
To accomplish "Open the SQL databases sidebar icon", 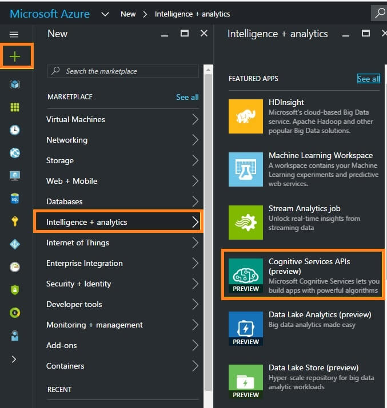I will 15,198.
